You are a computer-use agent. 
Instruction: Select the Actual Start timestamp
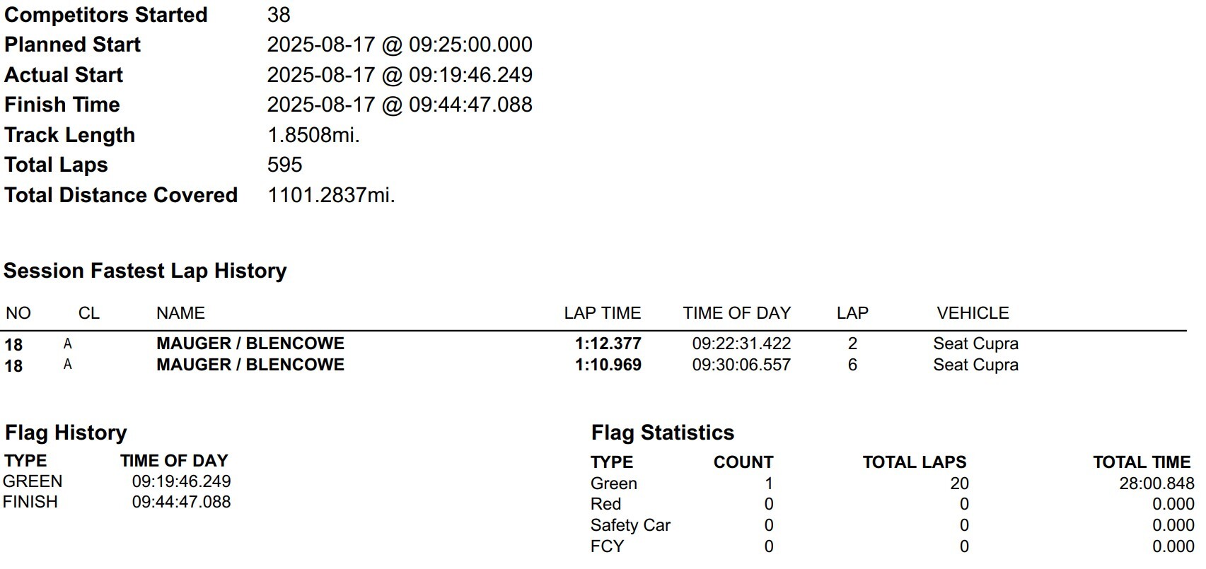pyautogui.click(x=400, y=75)
